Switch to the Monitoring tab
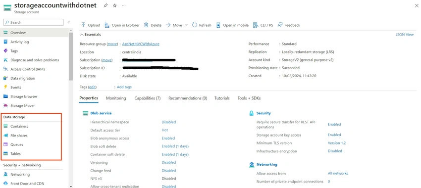421x188 pixels. click(116, 98)
